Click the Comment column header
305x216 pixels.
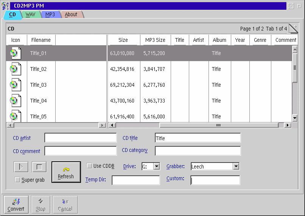(286, 40)
